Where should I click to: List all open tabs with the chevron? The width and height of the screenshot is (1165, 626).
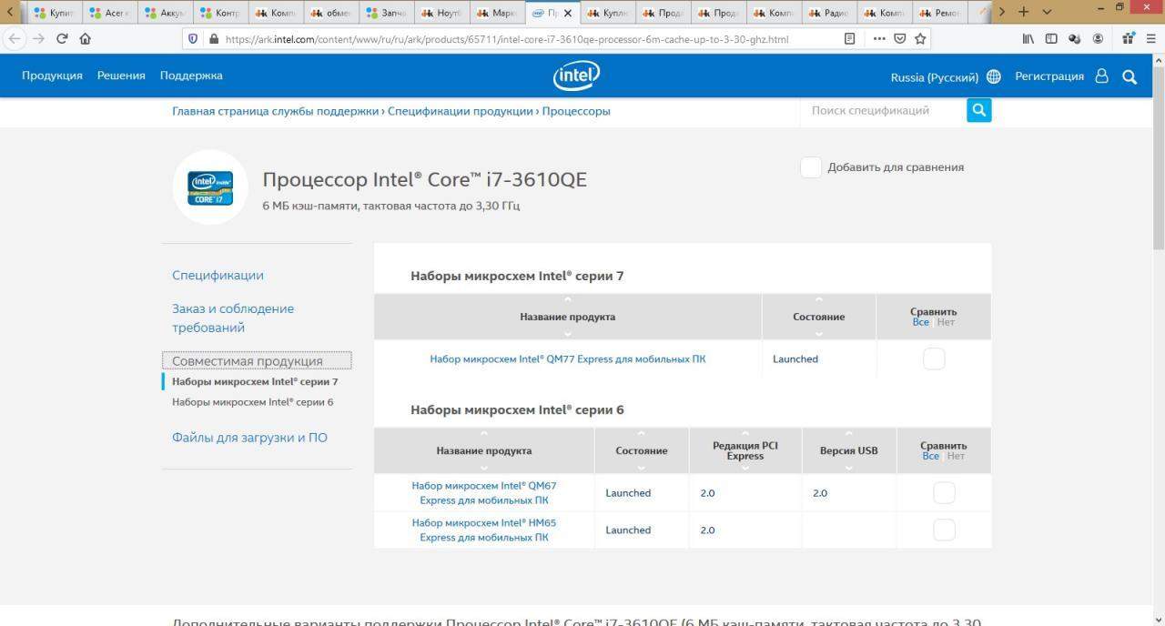[1047, 13]
